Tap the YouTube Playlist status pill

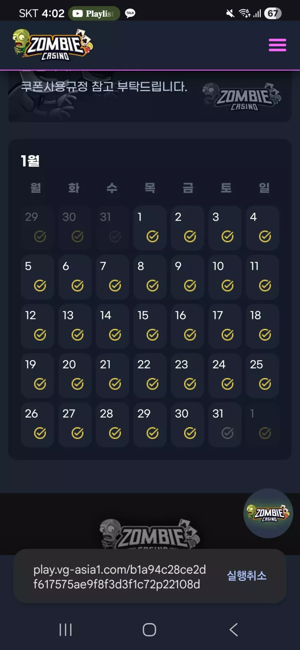pyautogui.click(x=94, y=13)
